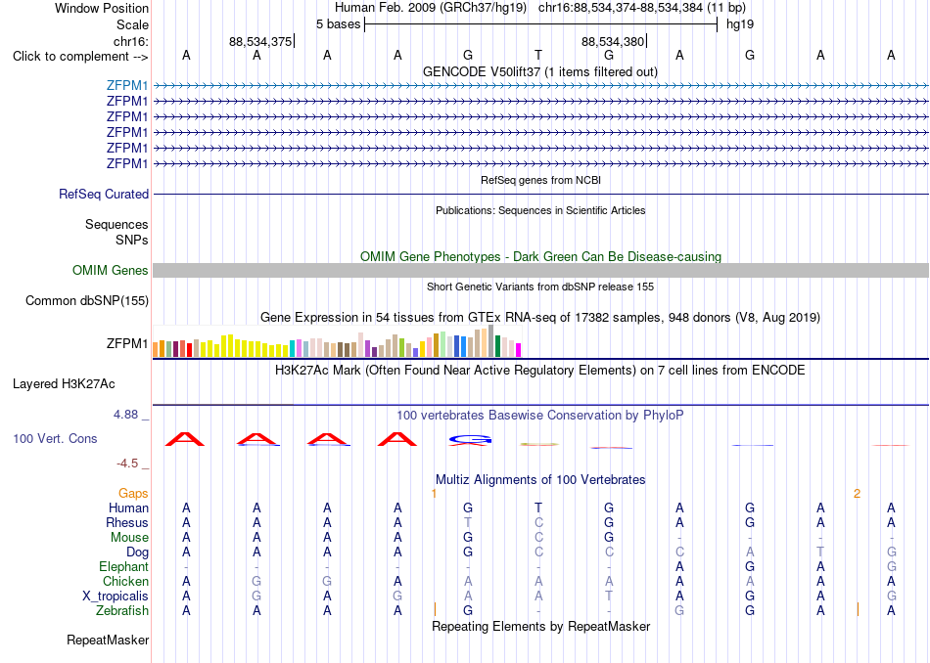This screenshot has width=930, height=663.
Task: Open 'Multiz Alignments of 100 Vertebrates' title
Action: pos(540,479)
